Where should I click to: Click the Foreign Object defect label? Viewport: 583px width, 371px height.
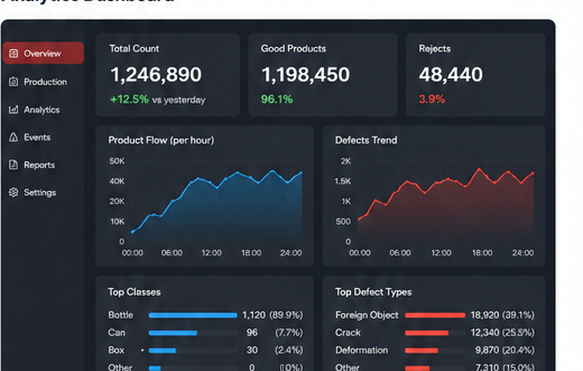pyautogui.click(x=367, y=315)
